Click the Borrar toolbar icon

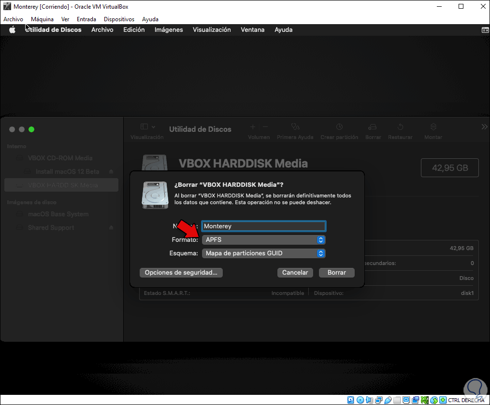(373, 127)
